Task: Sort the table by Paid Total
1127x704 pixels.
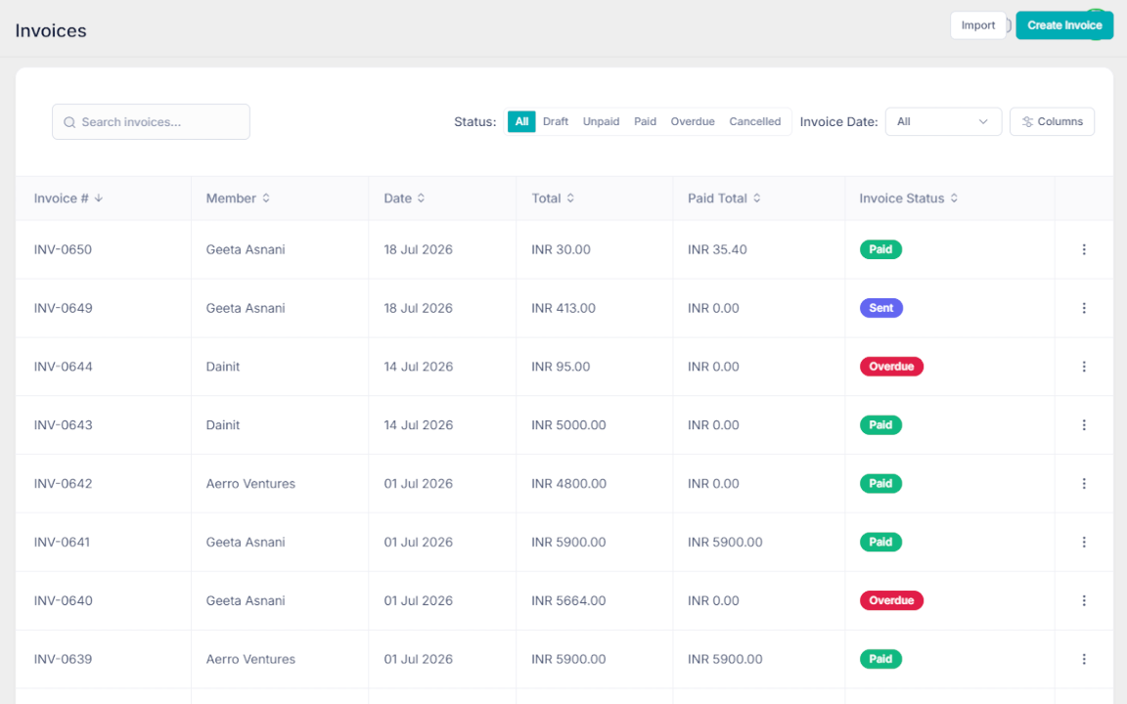Action: (x=757, y=198)
